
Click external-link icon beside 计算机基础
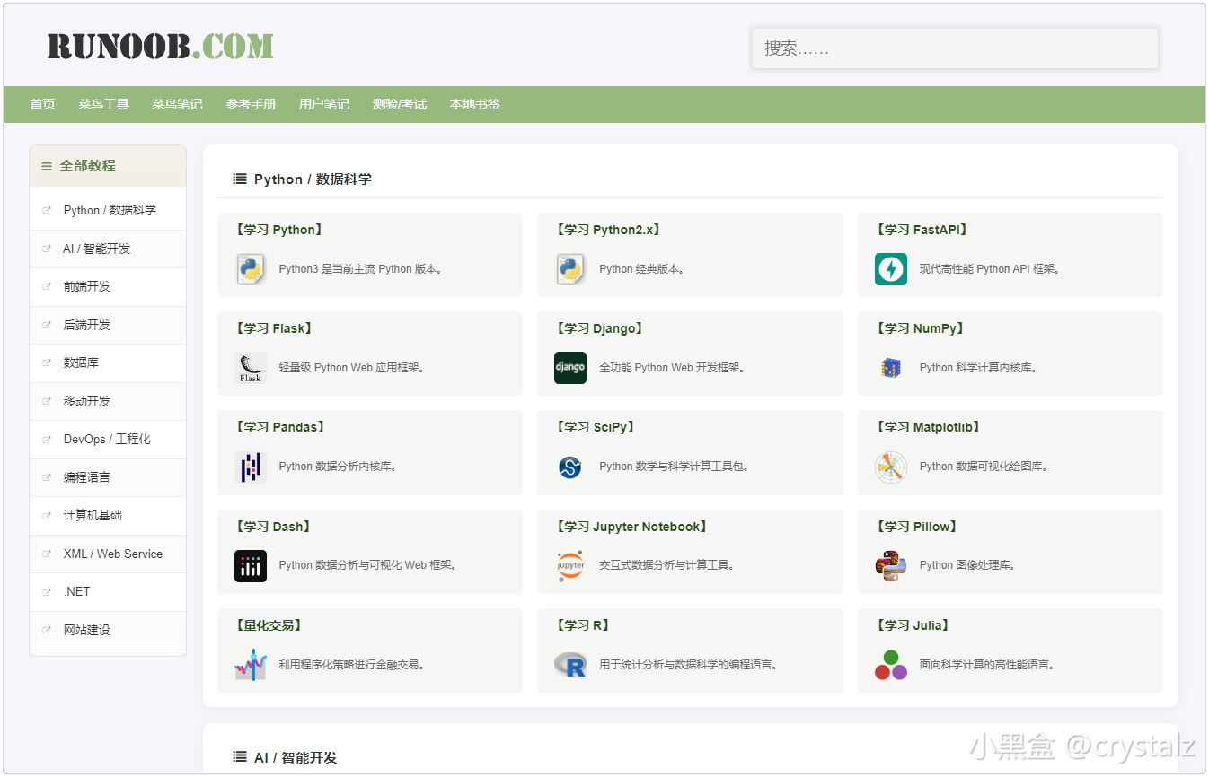coord(47,516)
